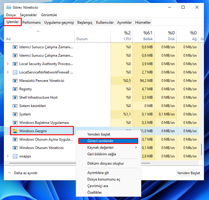
Task: Click the sort arrow above the Ad column
Action: point(38,31)
